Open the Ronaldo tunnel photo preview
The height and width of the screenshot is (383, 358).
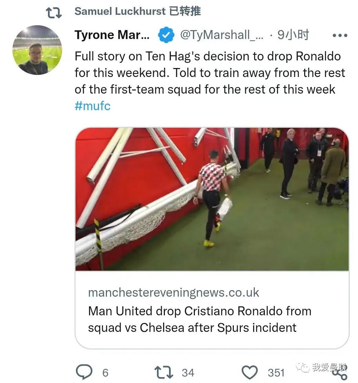[212, 199]
